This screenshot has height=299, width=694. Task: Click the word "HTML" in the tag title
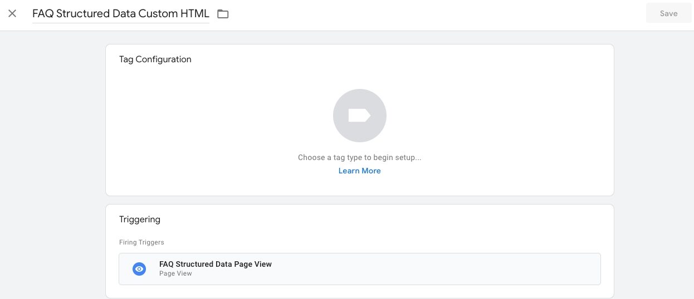click(x=195, y=13)
